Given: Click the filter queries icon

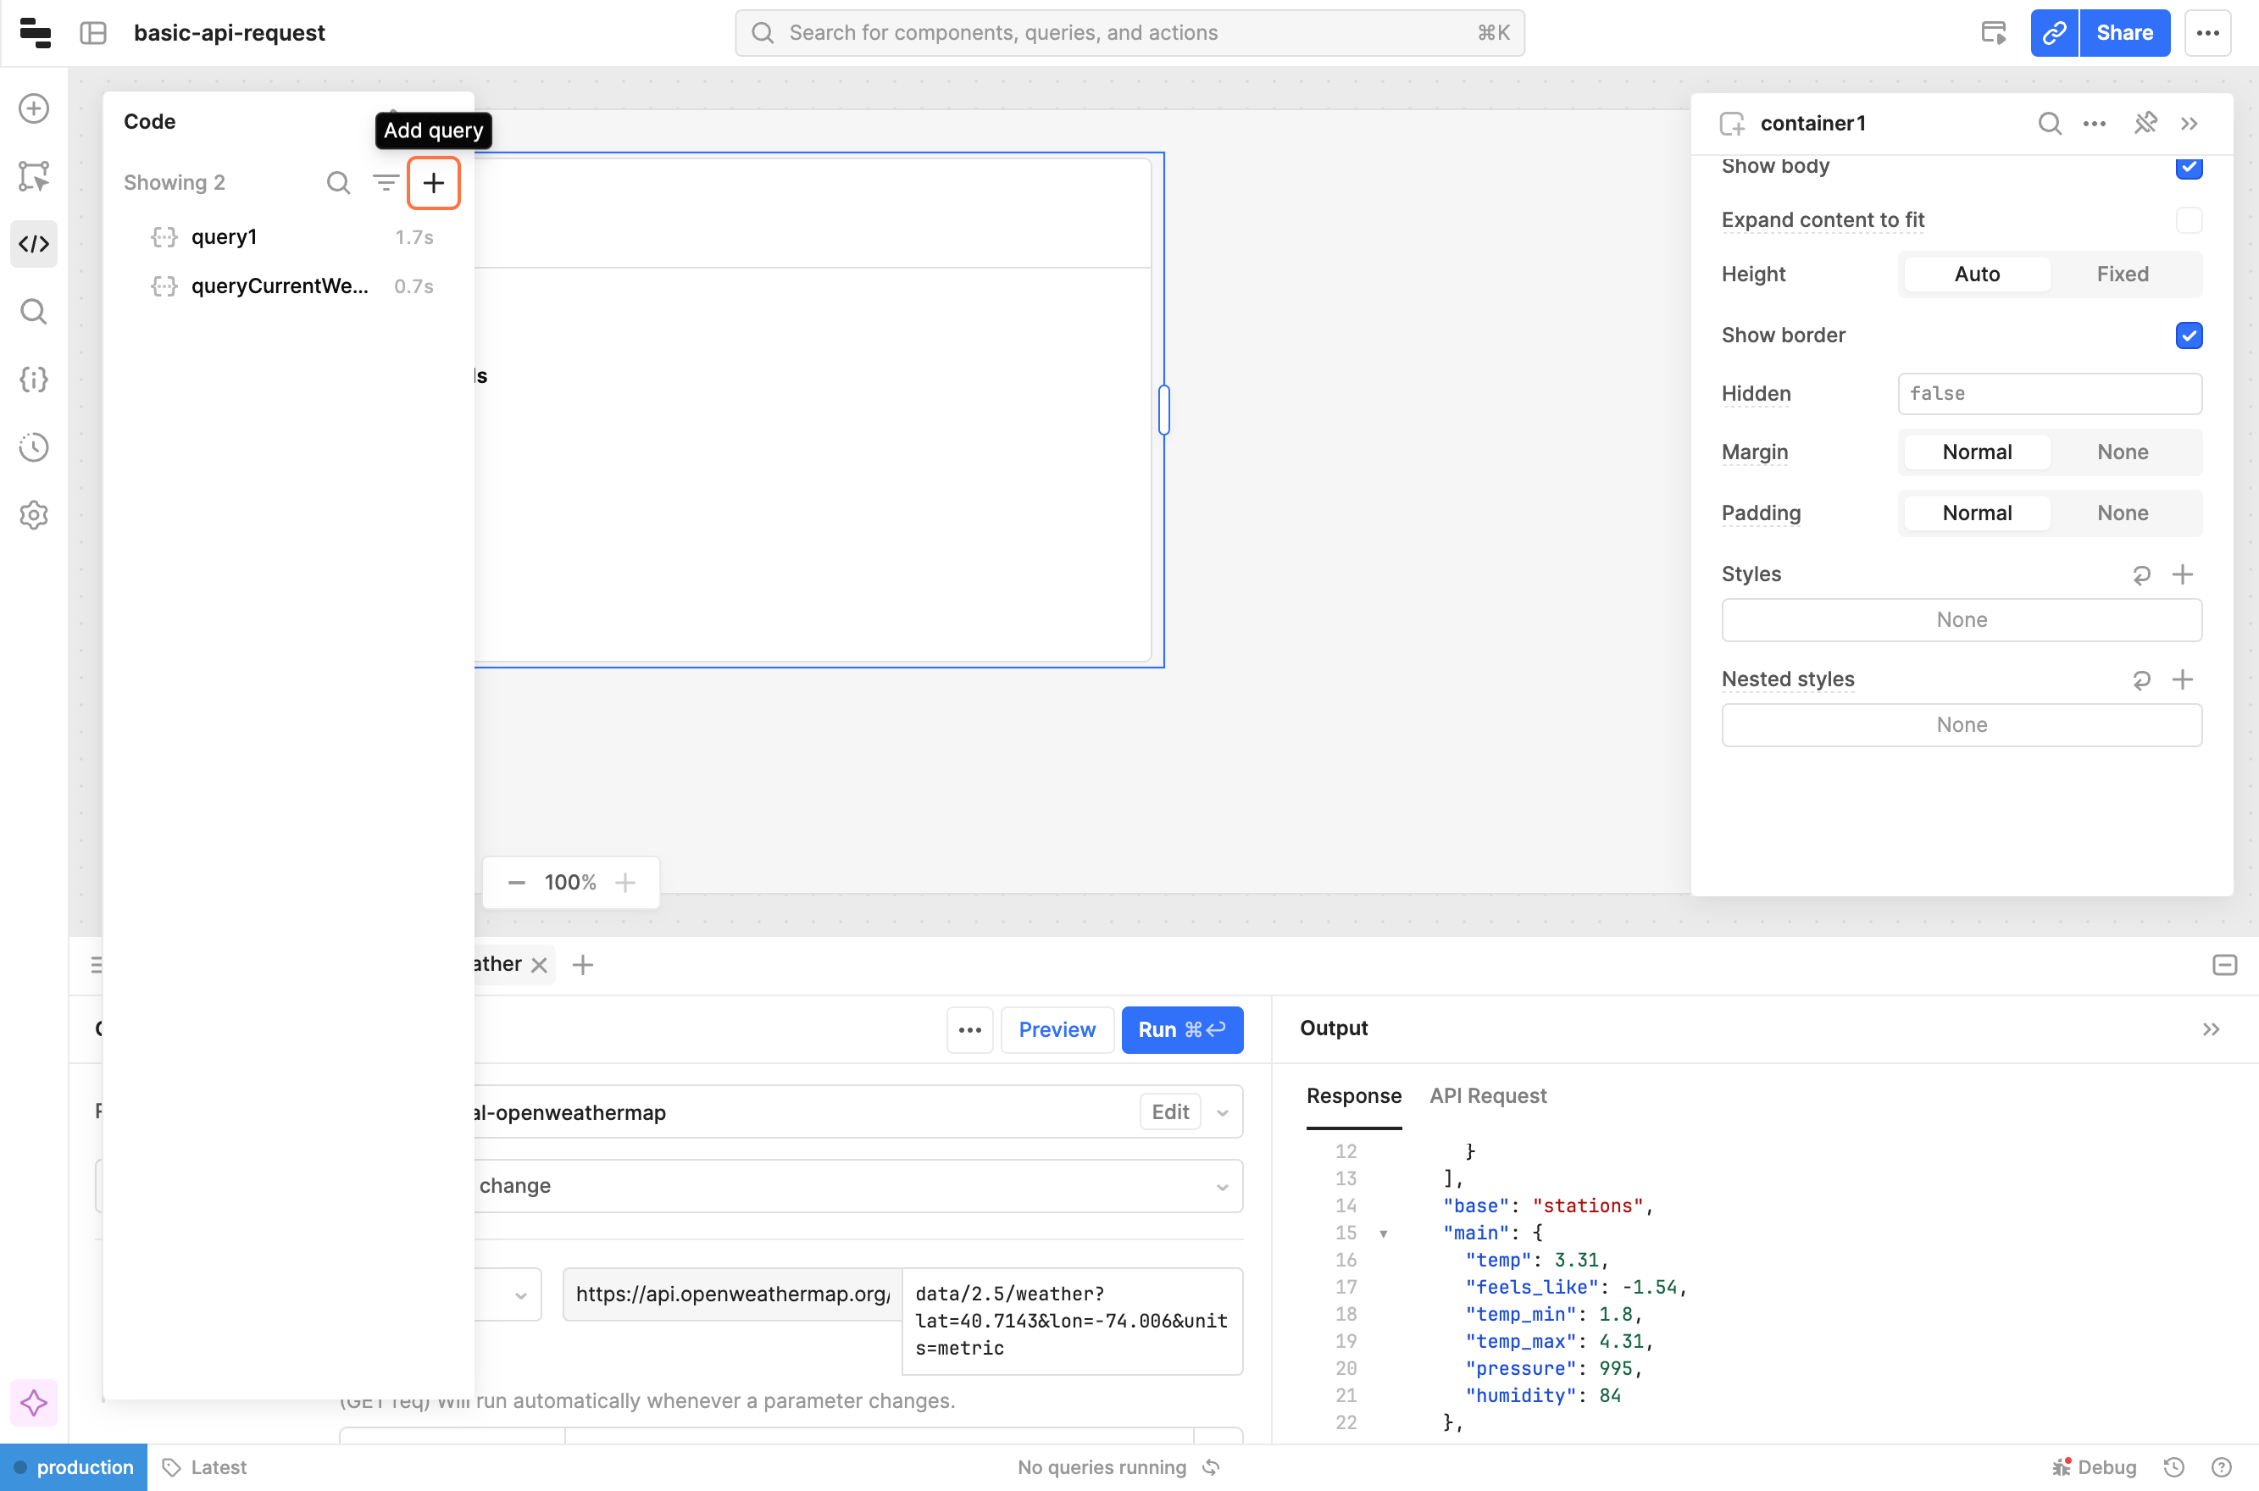Looking at the screenshot, I should pos(386,183).
